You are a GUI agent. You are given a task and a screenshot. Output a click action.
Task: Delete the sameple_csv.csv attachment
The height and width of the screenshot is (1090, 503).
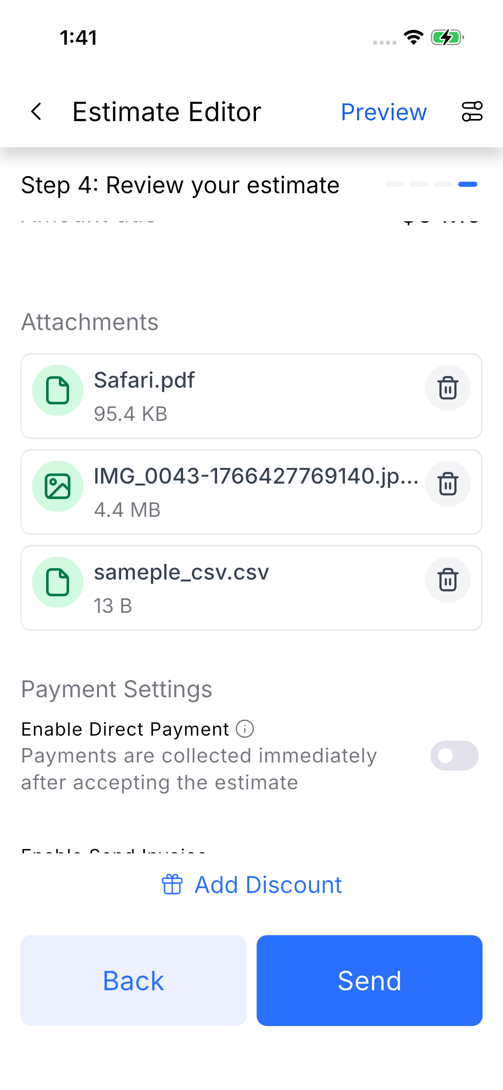[448, 580]
